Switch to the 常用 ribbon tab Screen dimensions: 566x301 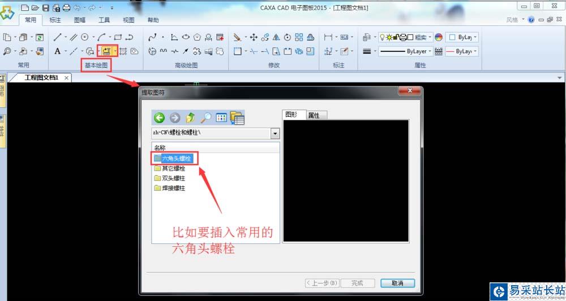(x=31, y=20)
